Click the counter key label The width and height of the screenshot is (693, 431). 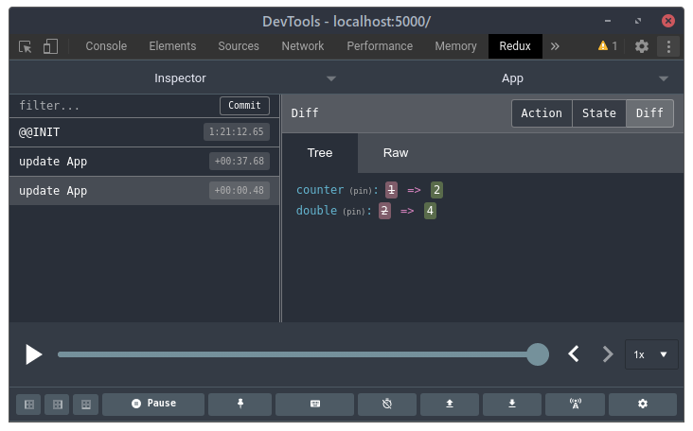click(x=320, y=190)
